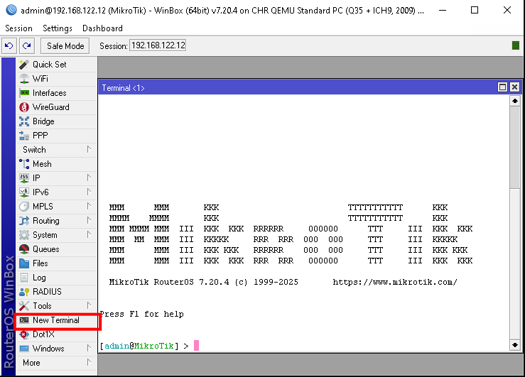Screen dimensions: 525x377
Task: Expand the IPv6 submenu arrow
Action: click(x=89, y=192)
